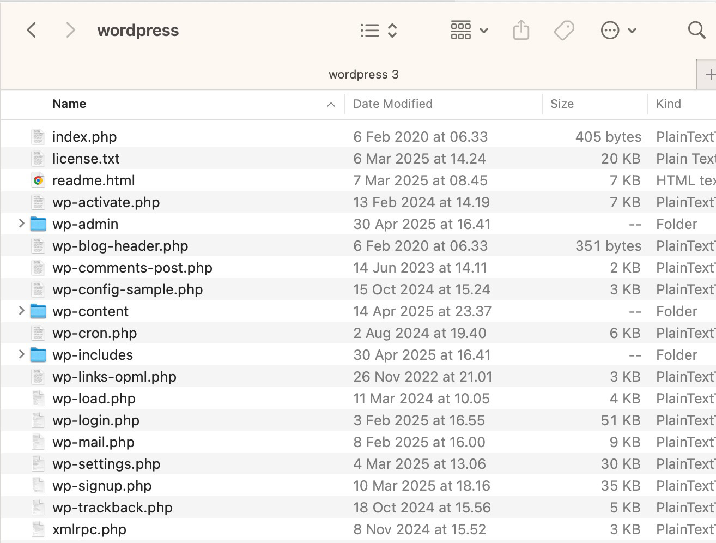Select the wp-login.php file name

pyautogui.click(x=96, y=420)
